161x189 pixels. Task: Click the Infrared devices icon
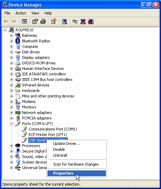(x=18, y=85)
